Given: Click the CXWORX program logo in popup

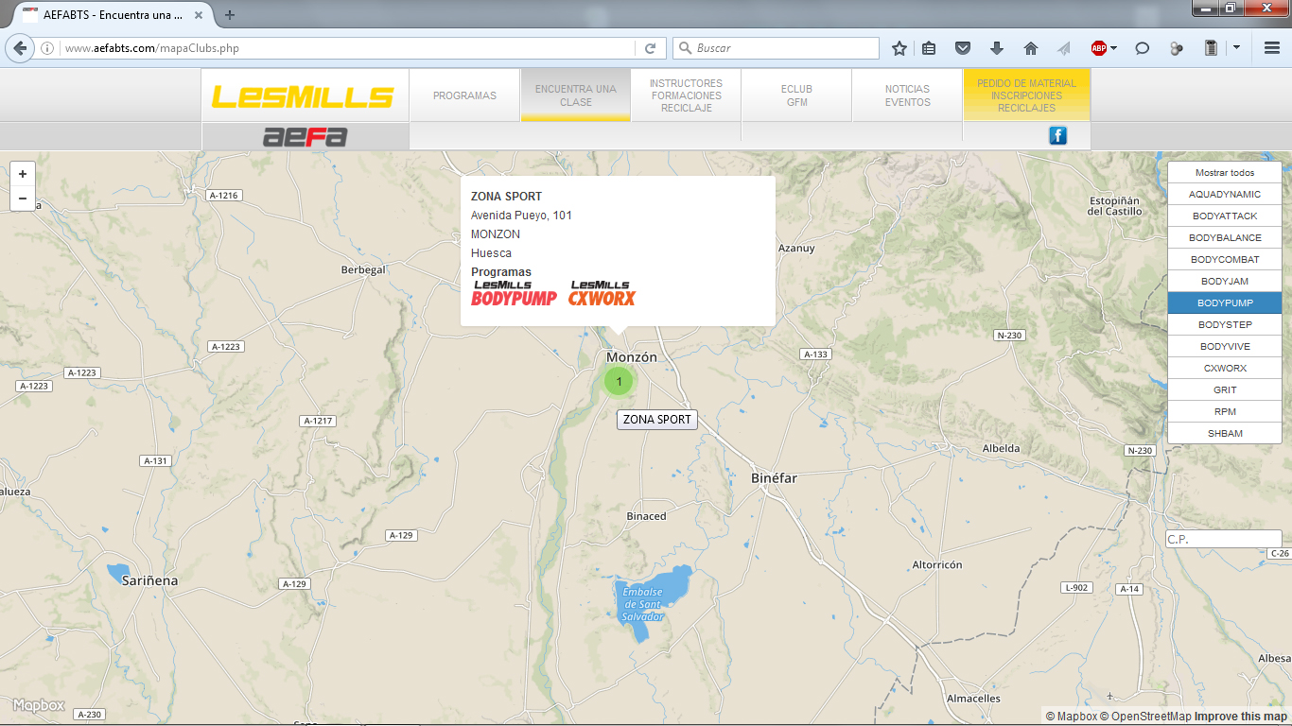Looking at the screenshot, I should coord(602,293).
